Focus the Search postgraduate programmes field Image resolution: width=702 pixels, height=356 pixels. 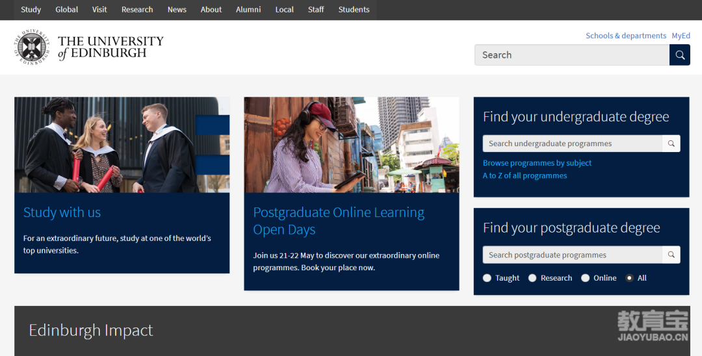coord(572,255)
